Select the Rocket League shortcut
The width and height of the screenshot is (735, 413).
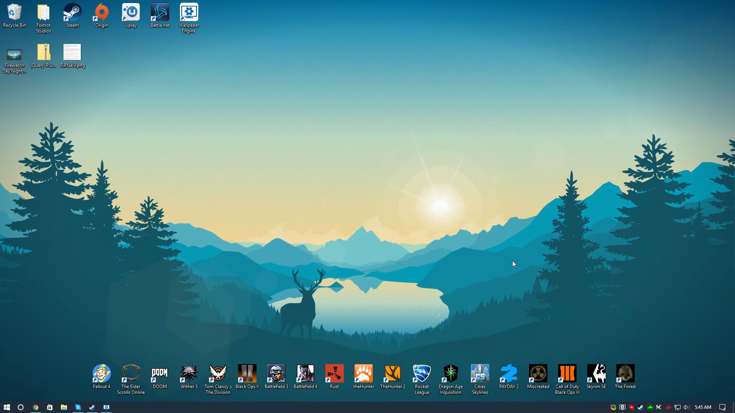coord(421,374)
